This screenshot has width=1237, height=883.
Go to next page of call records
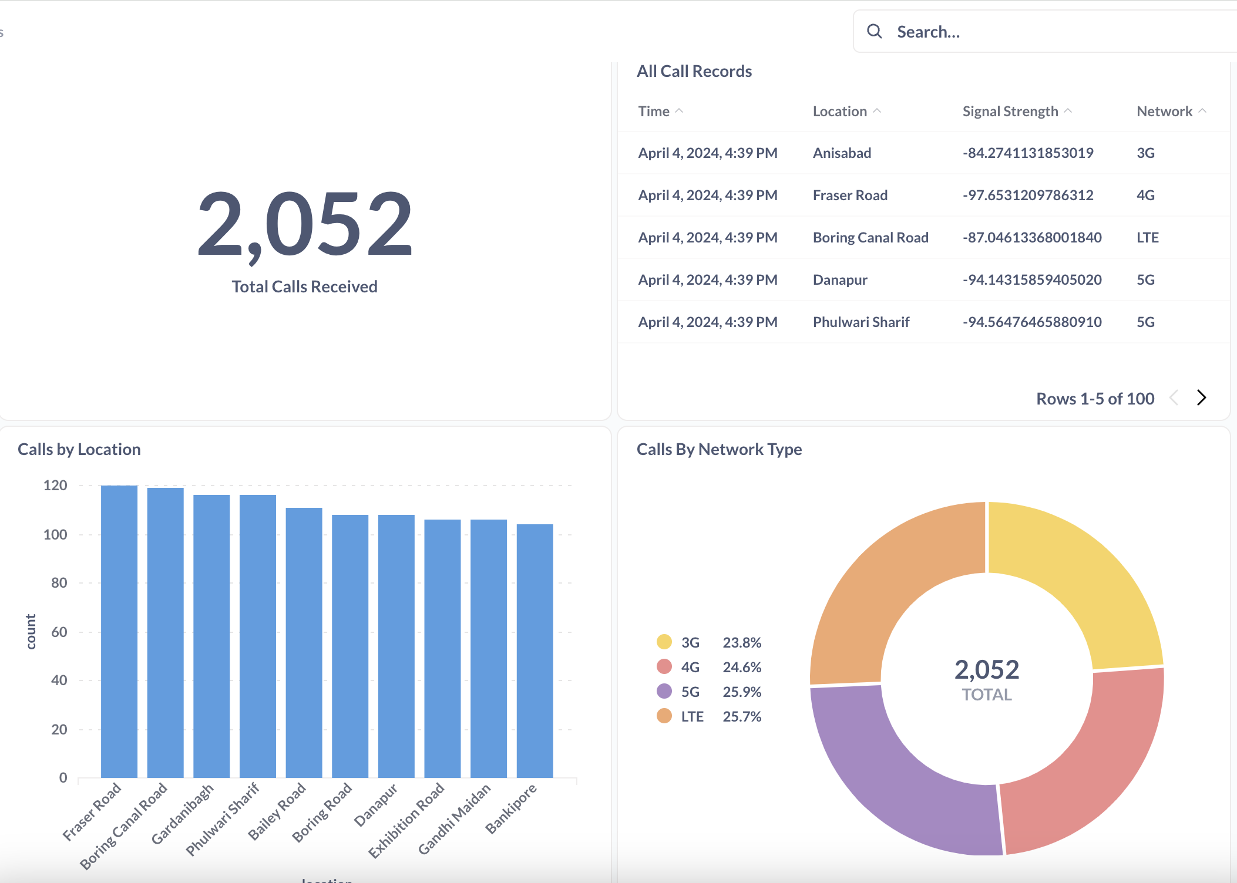click(x=1201, y=398)
